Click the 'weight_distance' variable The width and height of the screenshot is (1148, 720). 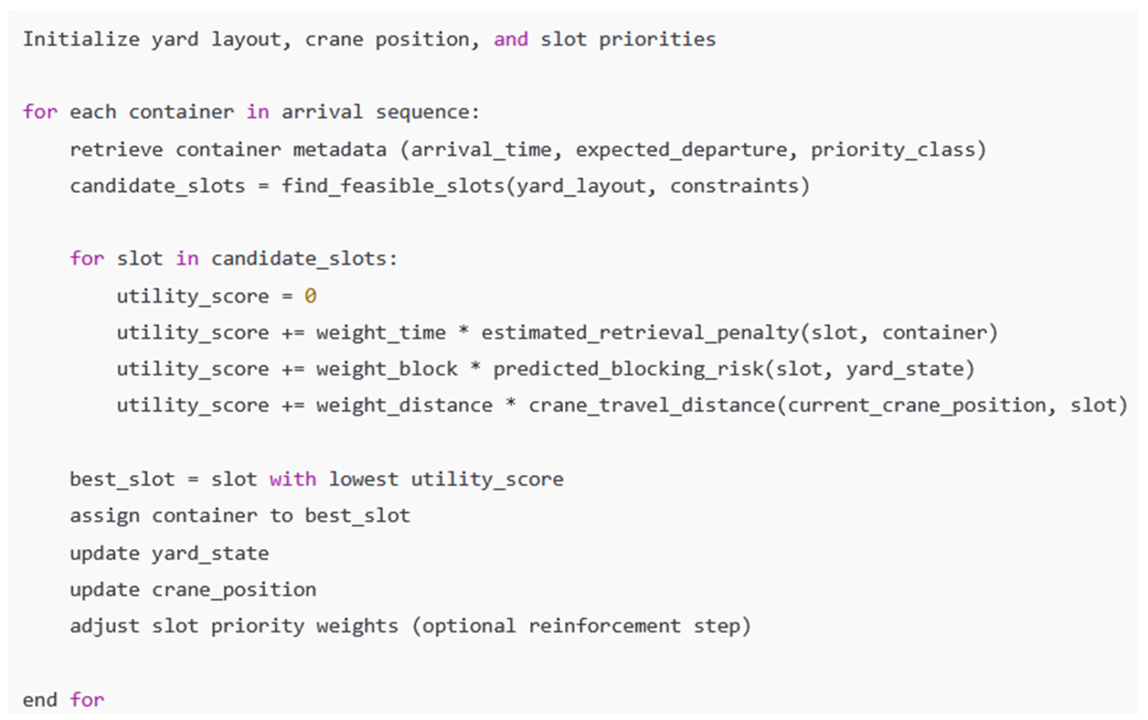point(404,405)
